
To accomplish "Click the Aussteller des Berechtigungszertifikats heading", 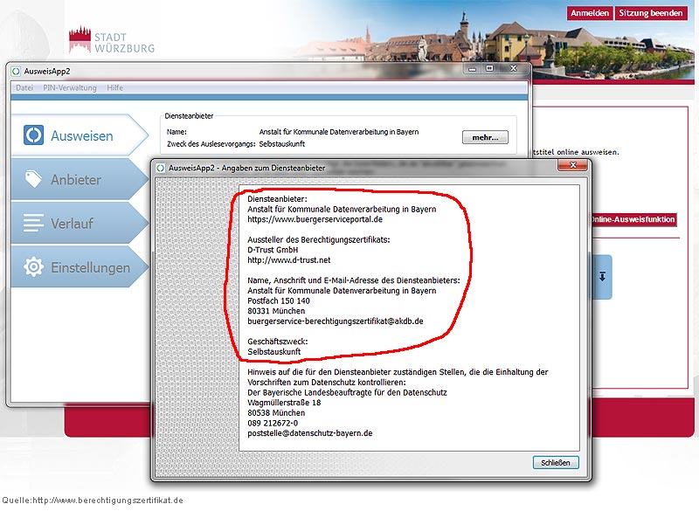I will pos(319,239).
